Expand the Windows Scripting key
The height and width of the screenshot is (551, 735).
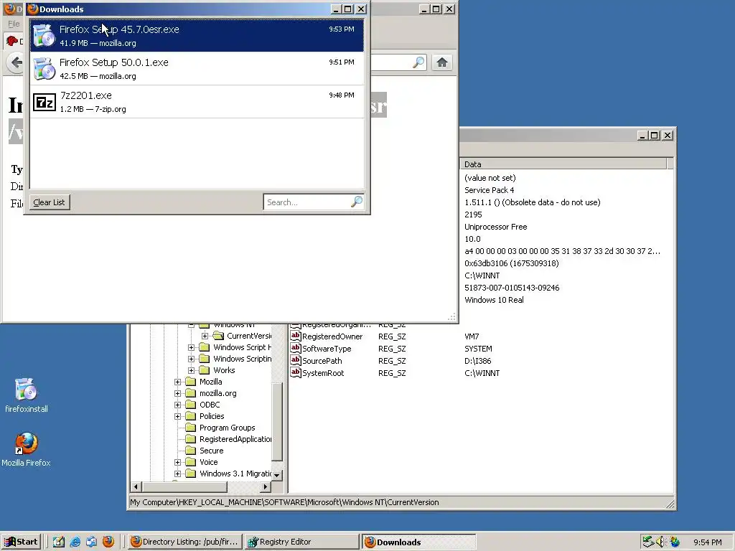point(191,359)
